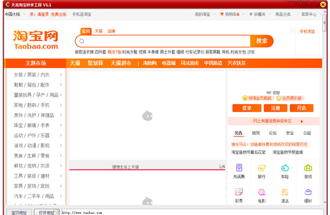Image resolution: width=330 pixels, height=215 pixels.
Task: Switch to the 店铺 search tab
Action: tap(111, 31)
